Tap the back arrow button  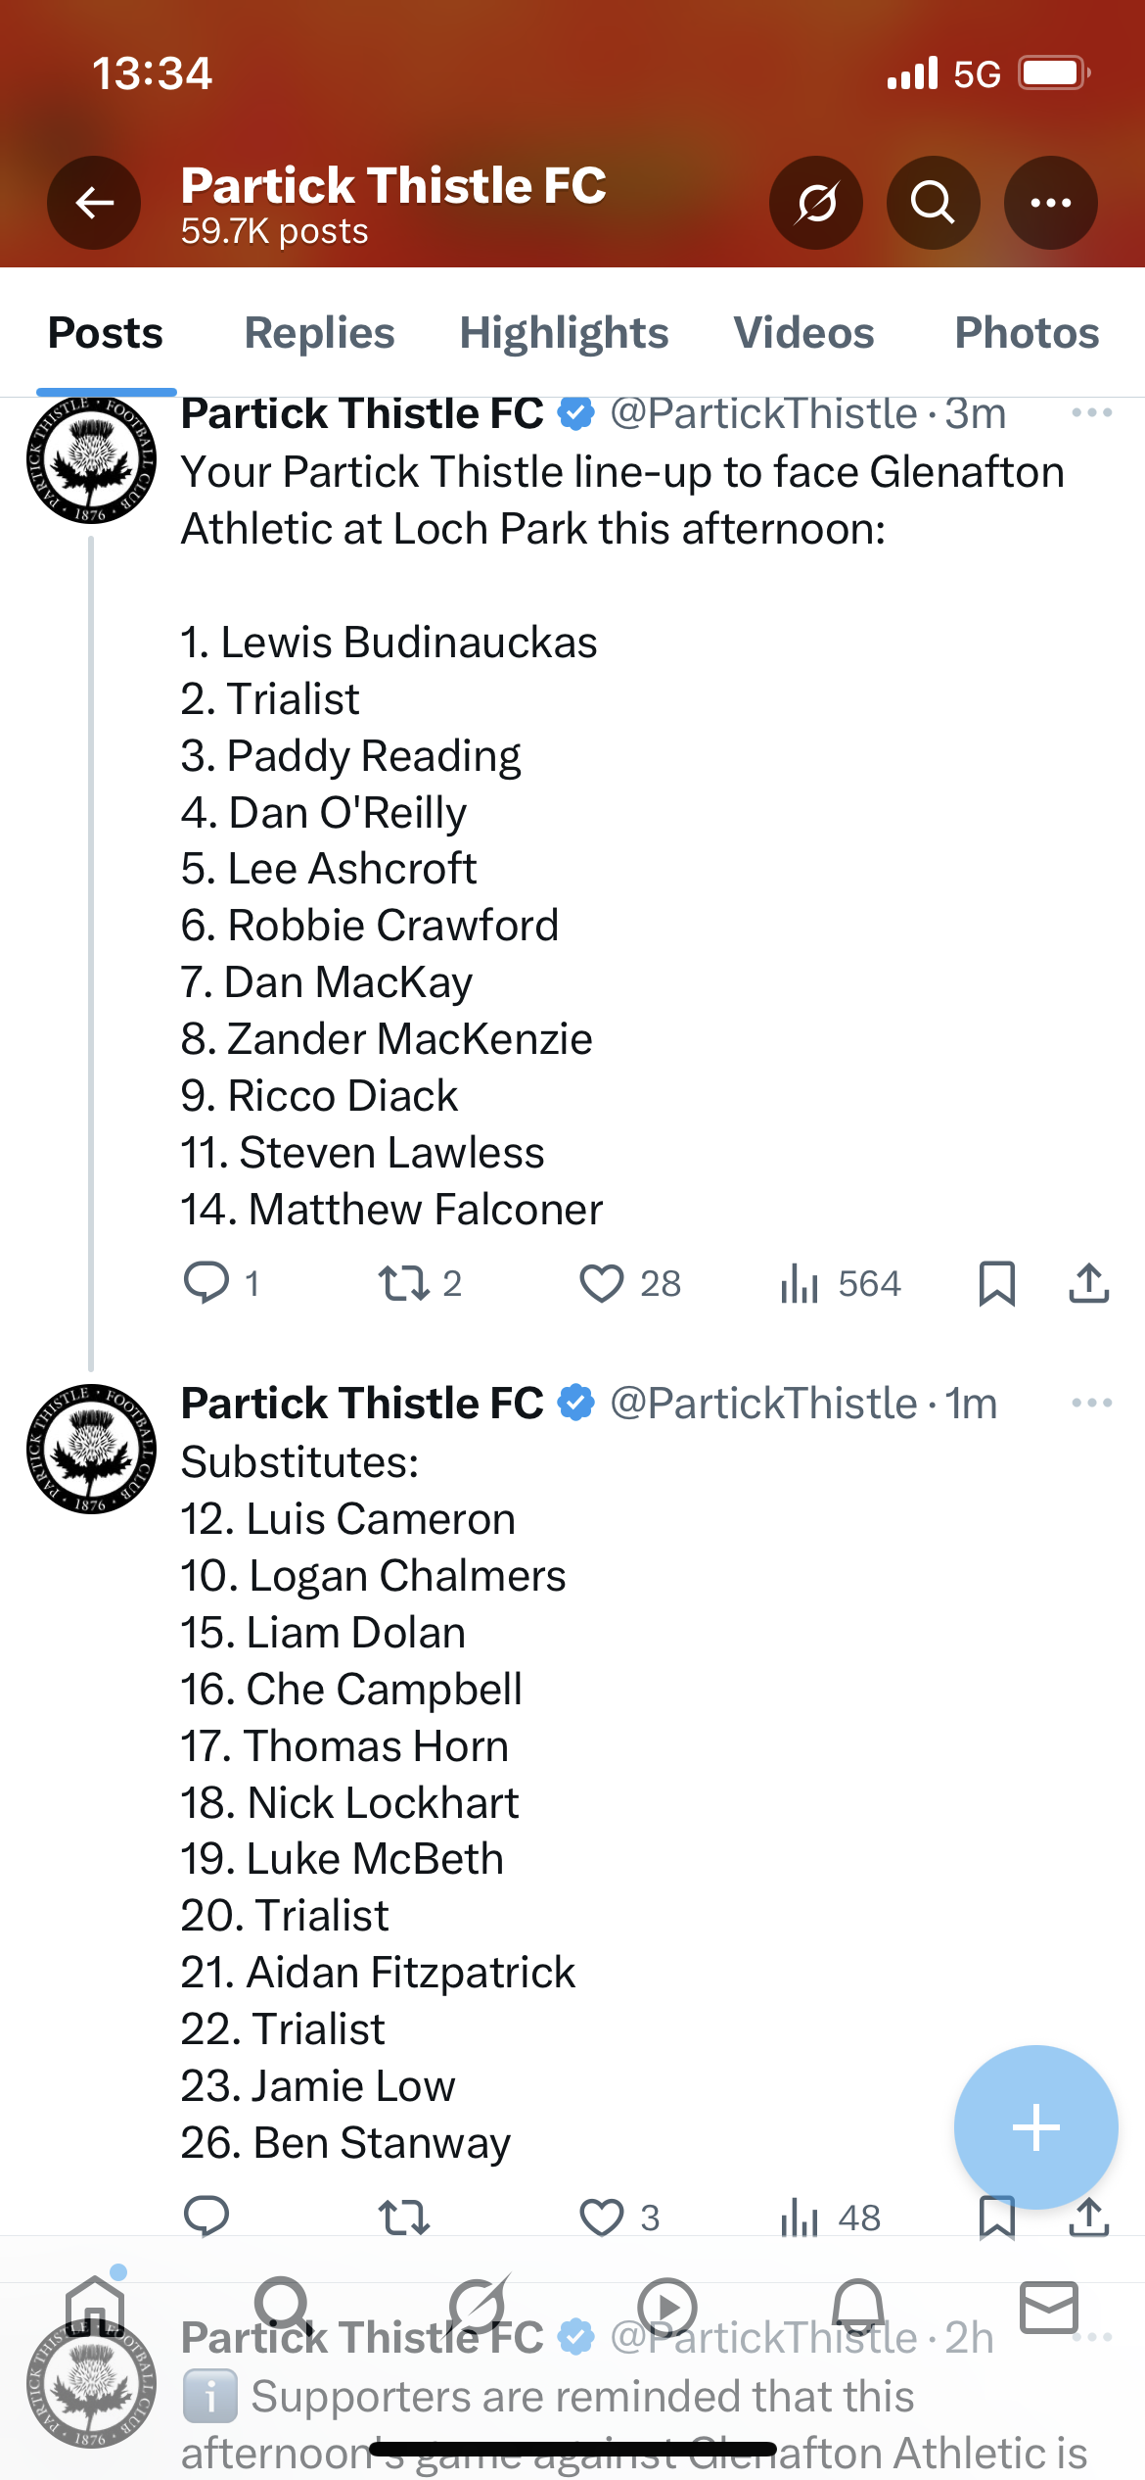(x=94, y=203)
